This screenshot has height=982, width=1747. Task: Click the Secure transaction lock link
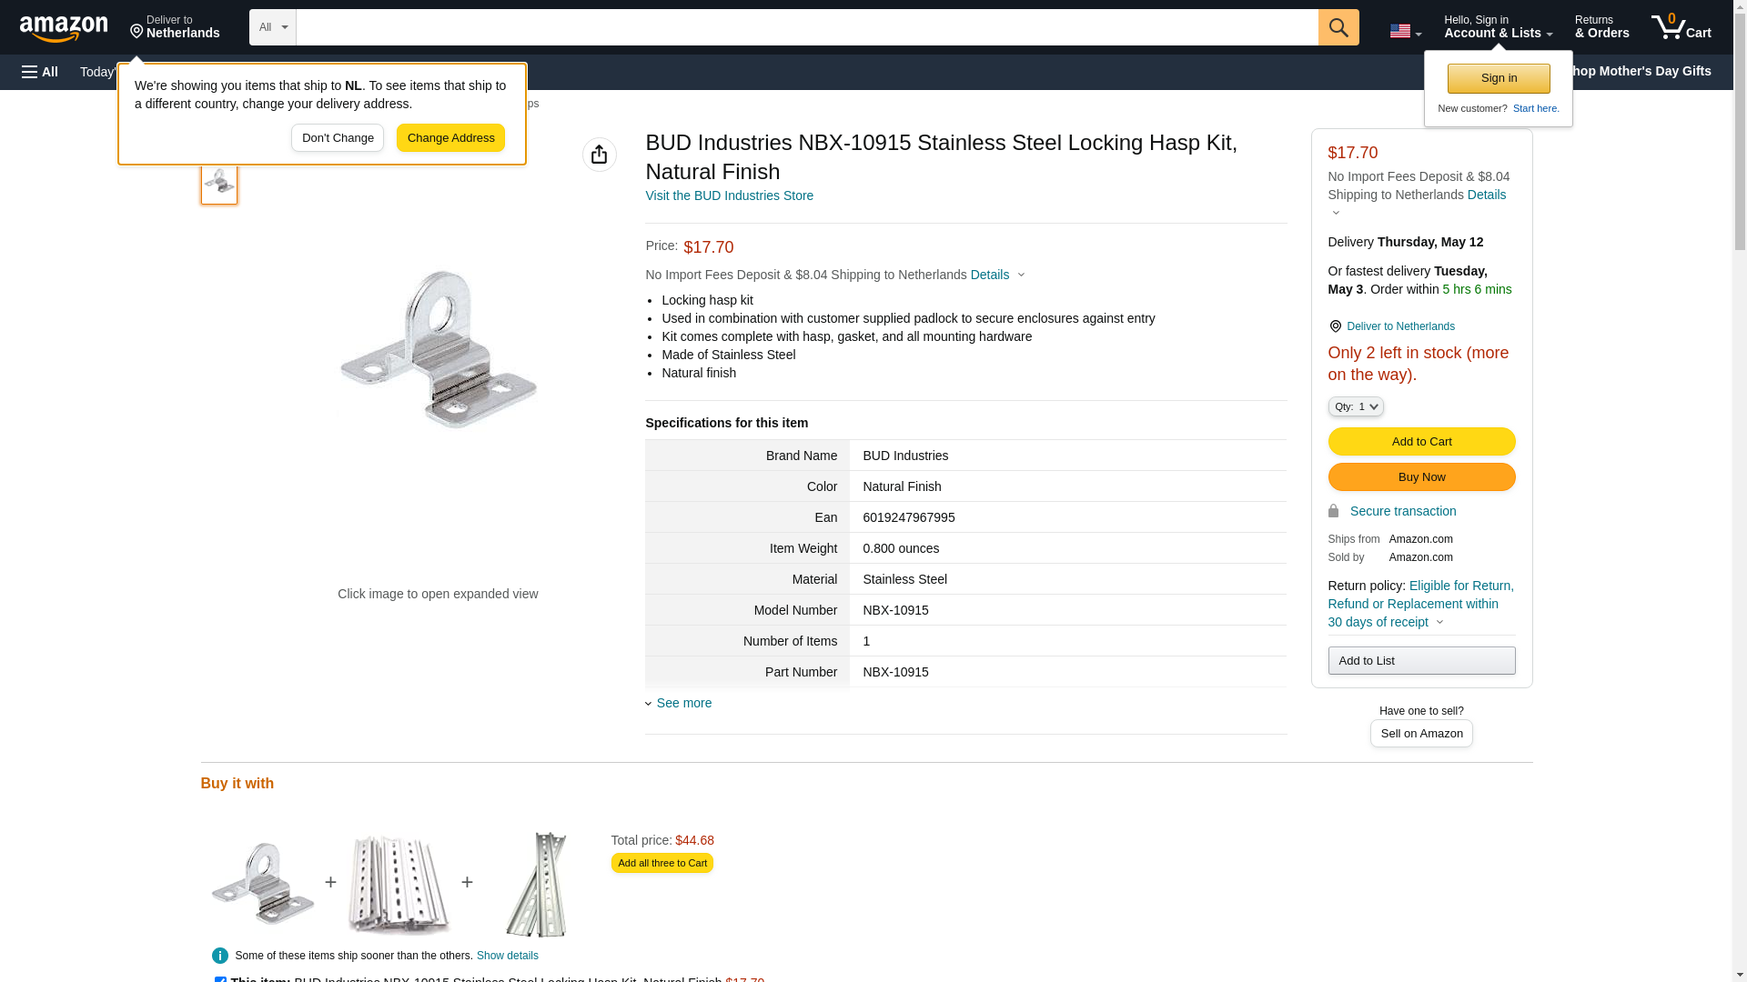(1401, 511)
